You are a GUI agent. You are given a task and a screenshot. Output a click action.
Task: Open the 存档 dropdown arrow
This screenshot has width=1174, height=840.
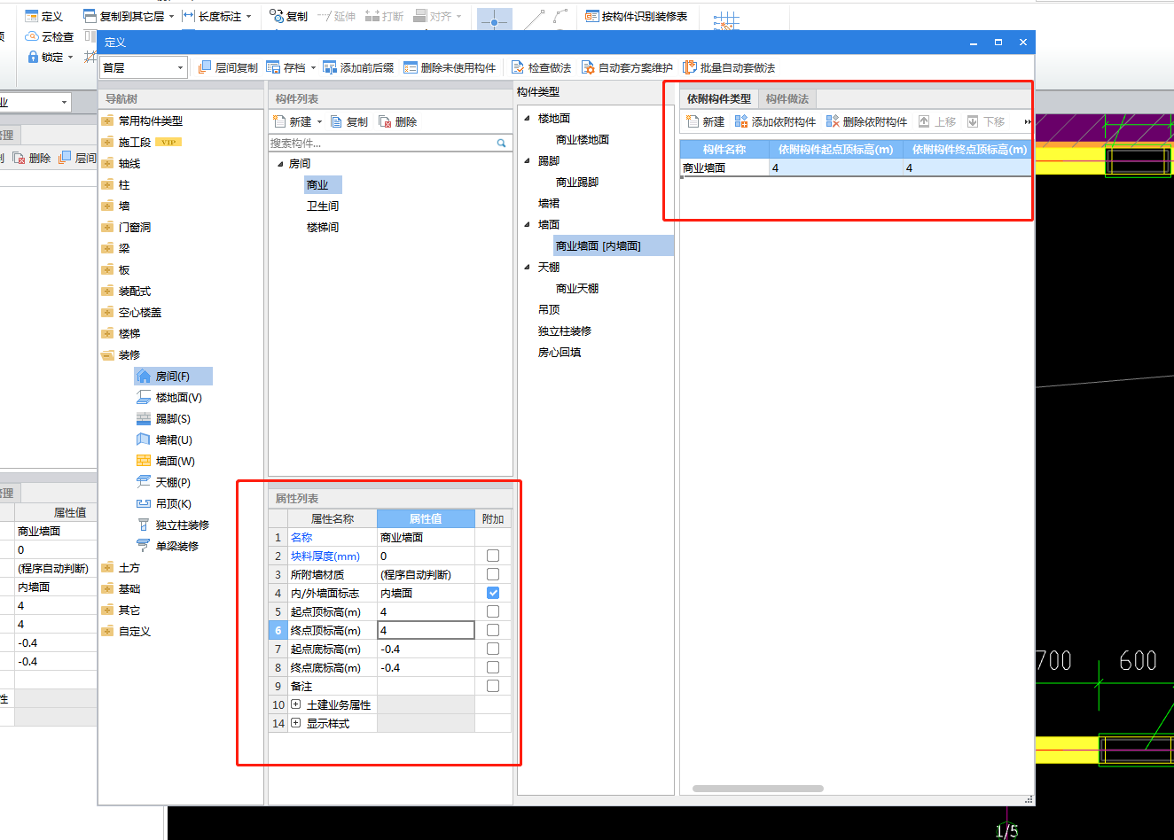[x=313, y=67]
